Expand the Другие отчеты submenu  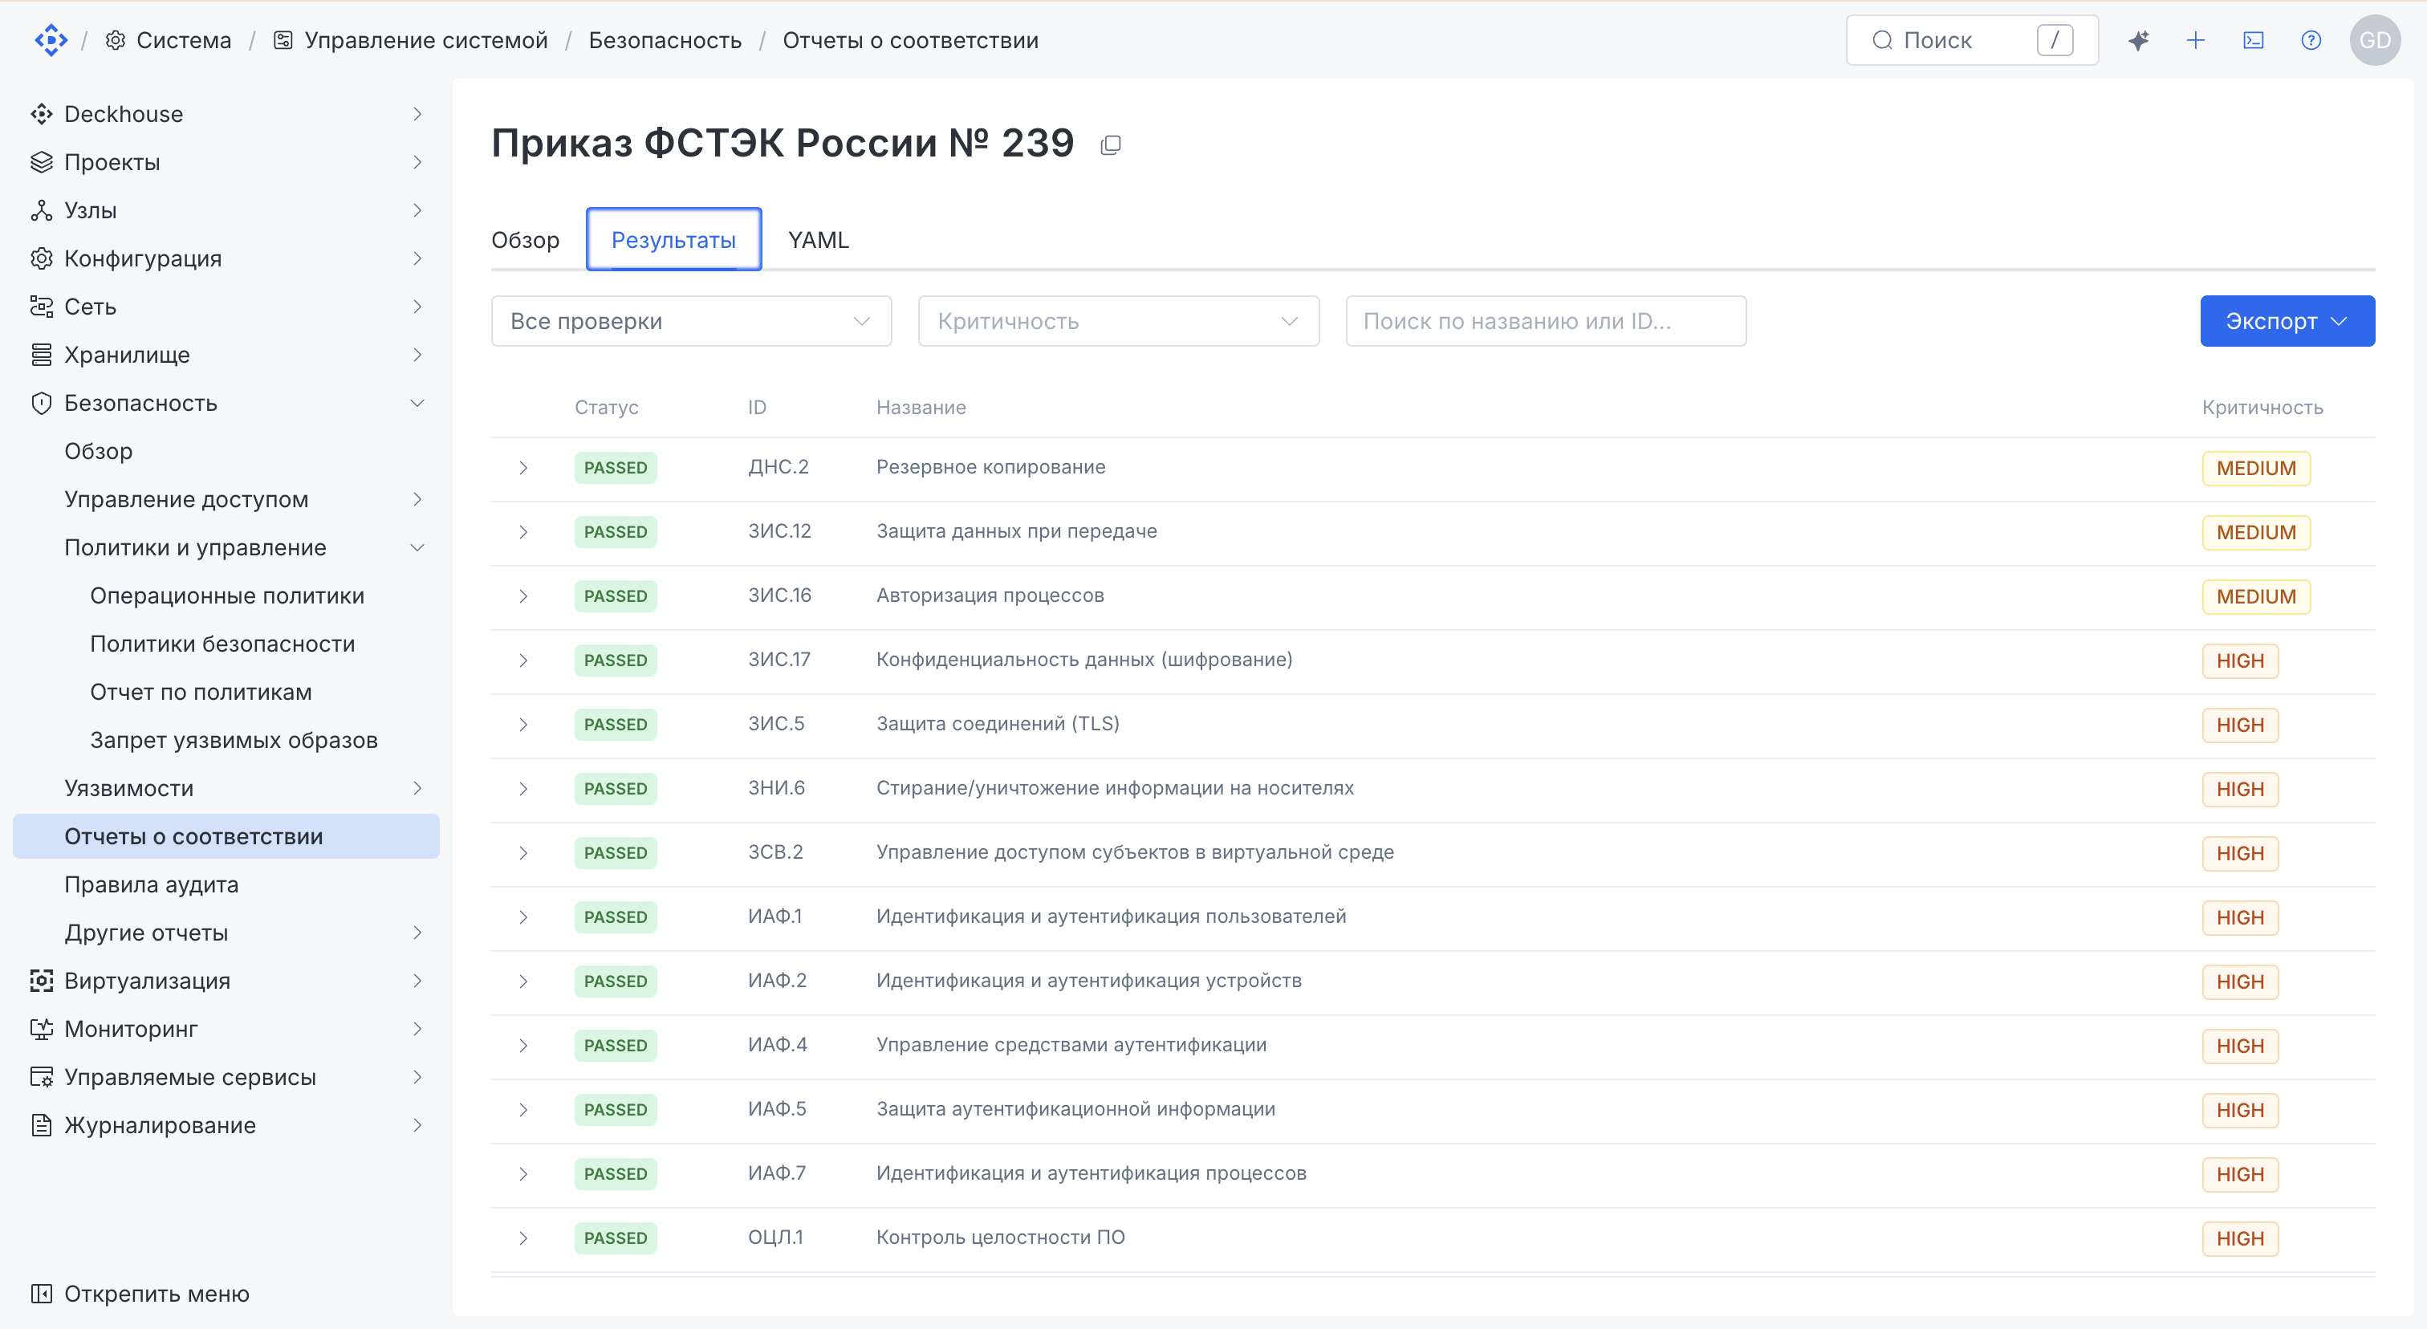click(417, 933)
